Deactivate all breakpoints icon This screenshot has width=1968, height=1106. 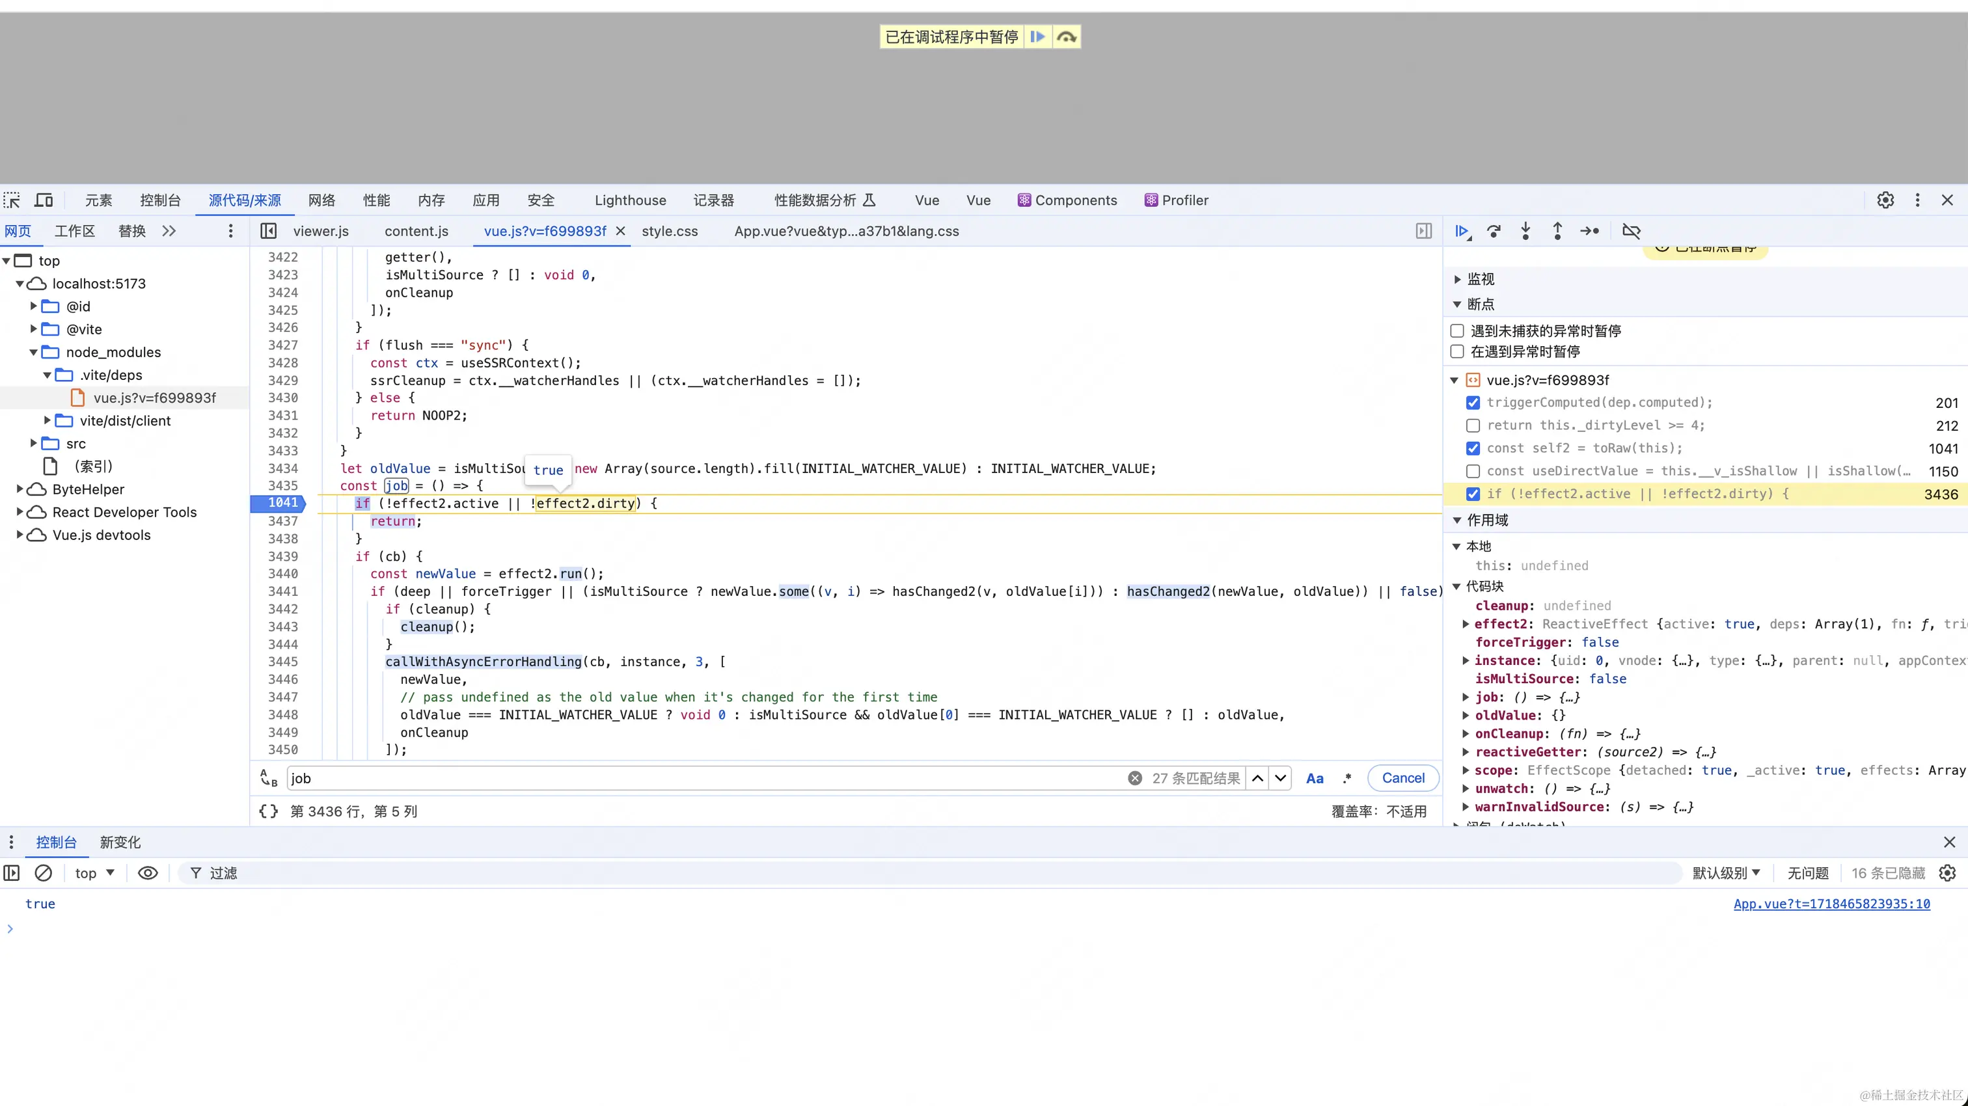[1631, 231]
